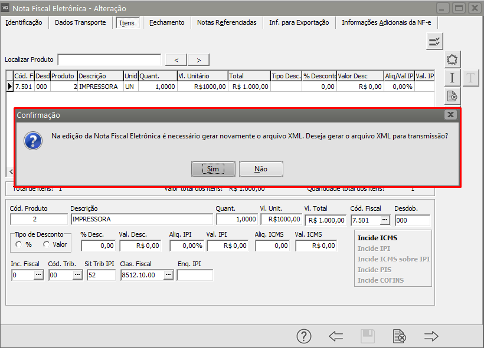Switch to the Fechamento tab
484x348 pixels.
(166, 22)
